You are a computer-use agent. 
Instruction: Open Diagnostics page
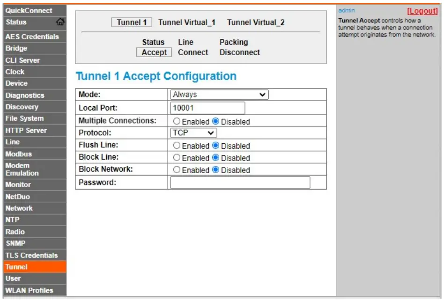coord(35,95)
